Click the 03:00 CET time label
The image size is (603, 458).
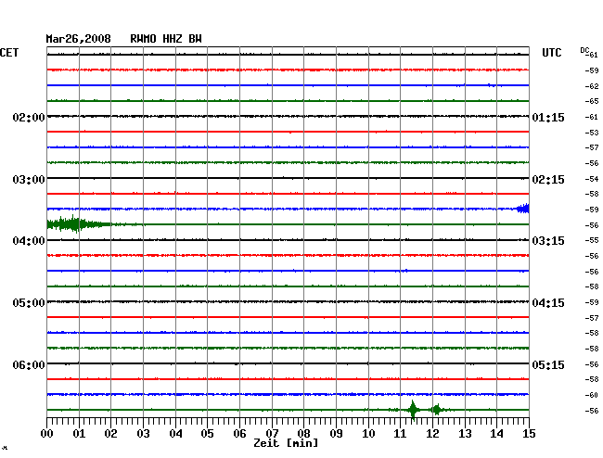click(29, 180)
